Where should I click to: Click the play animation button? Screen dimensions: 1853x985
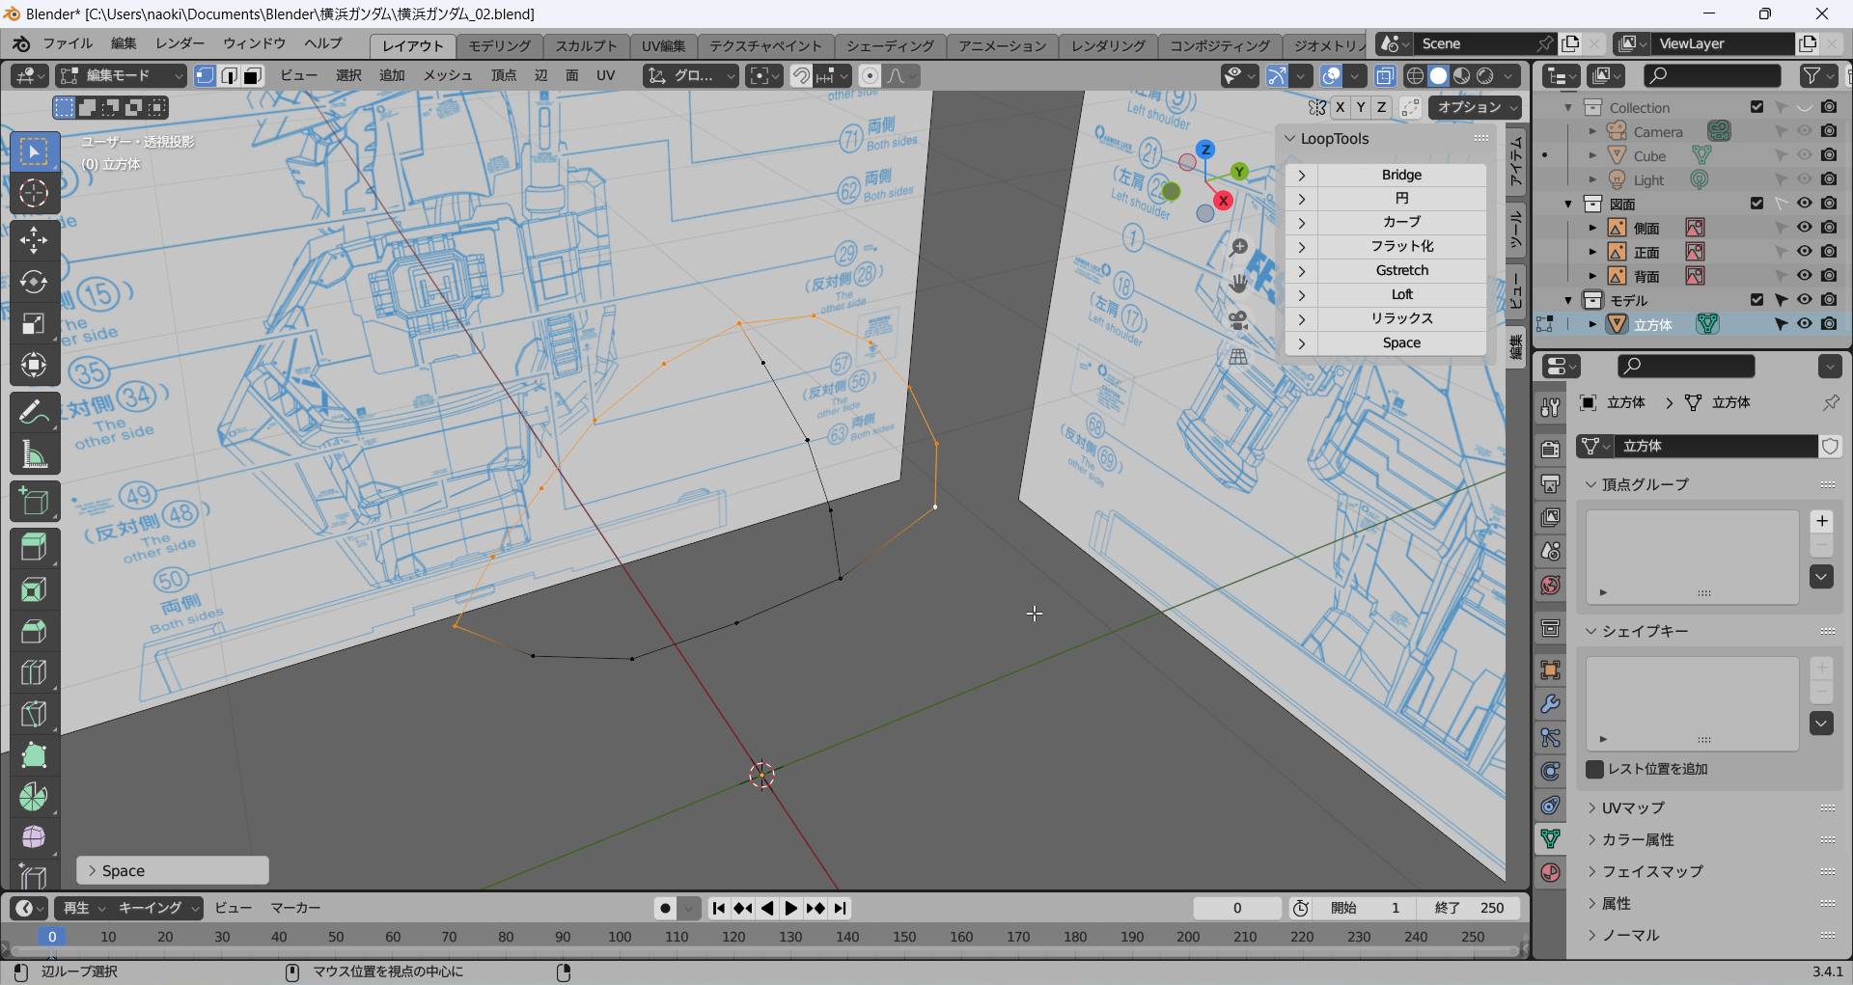[x=791, y=908]
